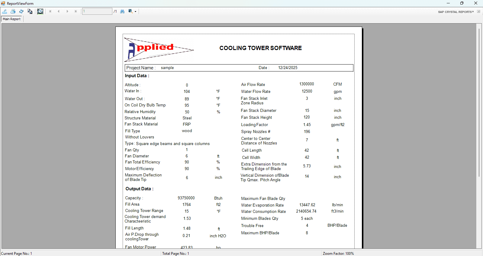Click Air P.Drop value 0.21

186,236
